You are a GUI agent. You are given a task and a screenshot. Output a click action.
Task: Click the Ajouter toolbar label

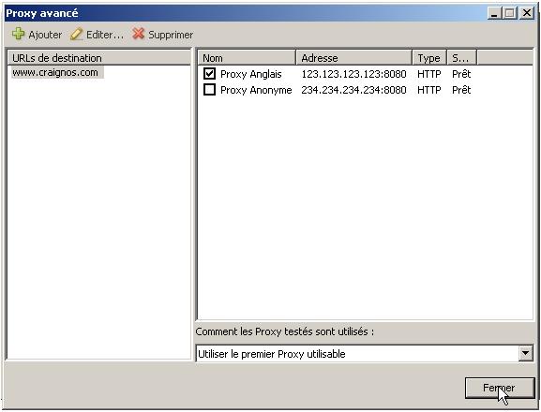(x=45, y=35)
